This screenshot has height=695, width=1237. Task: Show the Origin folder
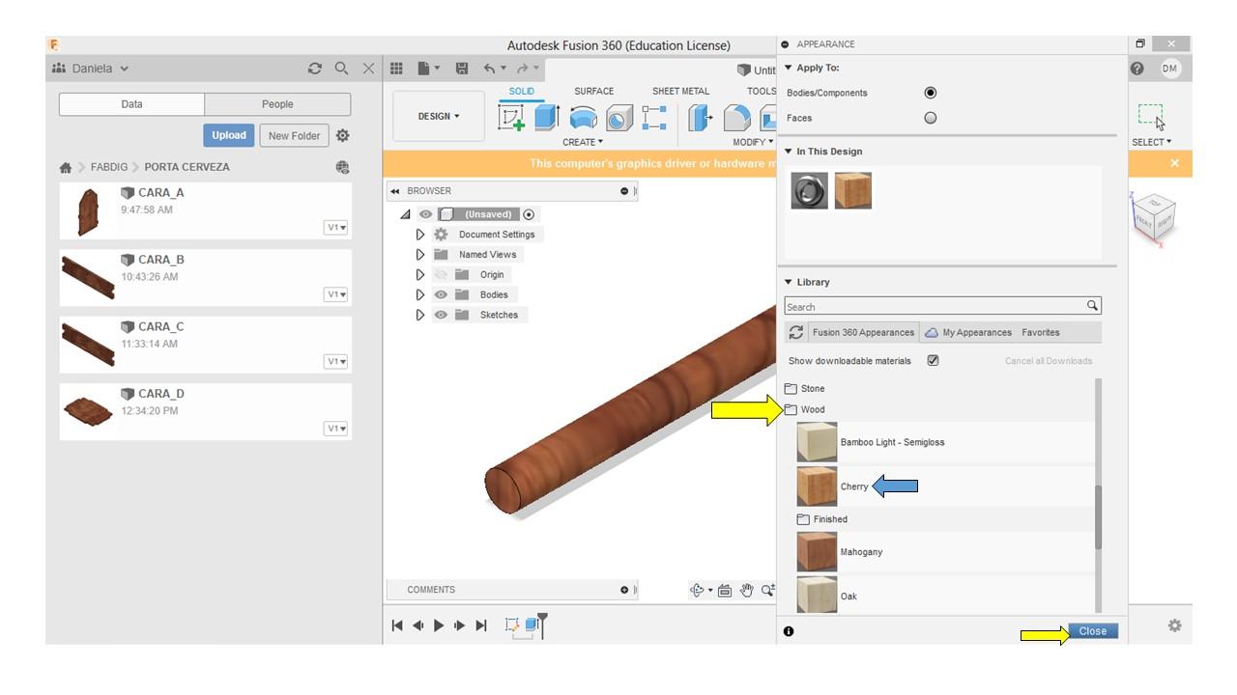click(441, 274)
